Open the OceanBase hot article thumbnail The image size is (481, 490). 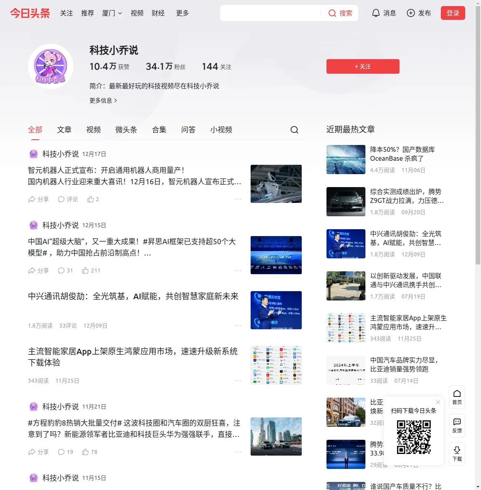pyautogui.click(x=346, y=160)
